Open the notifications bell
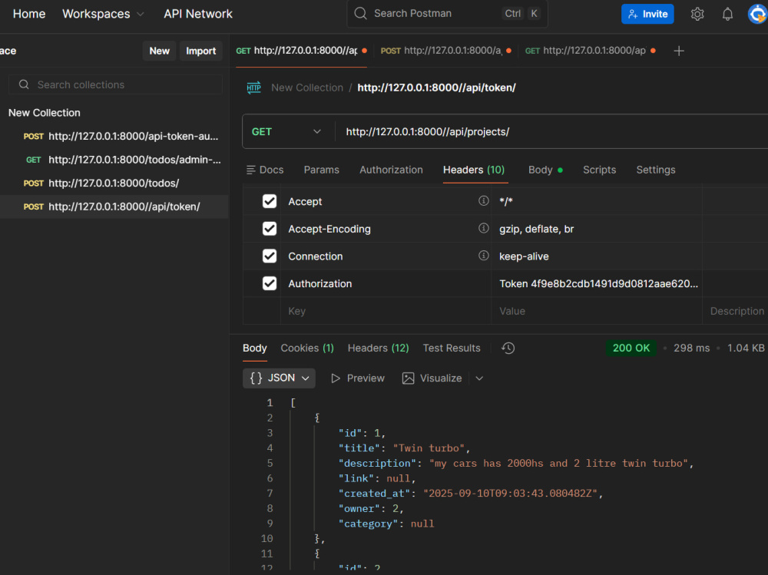This screenshot has height=575, width=768. coord(727,15)
